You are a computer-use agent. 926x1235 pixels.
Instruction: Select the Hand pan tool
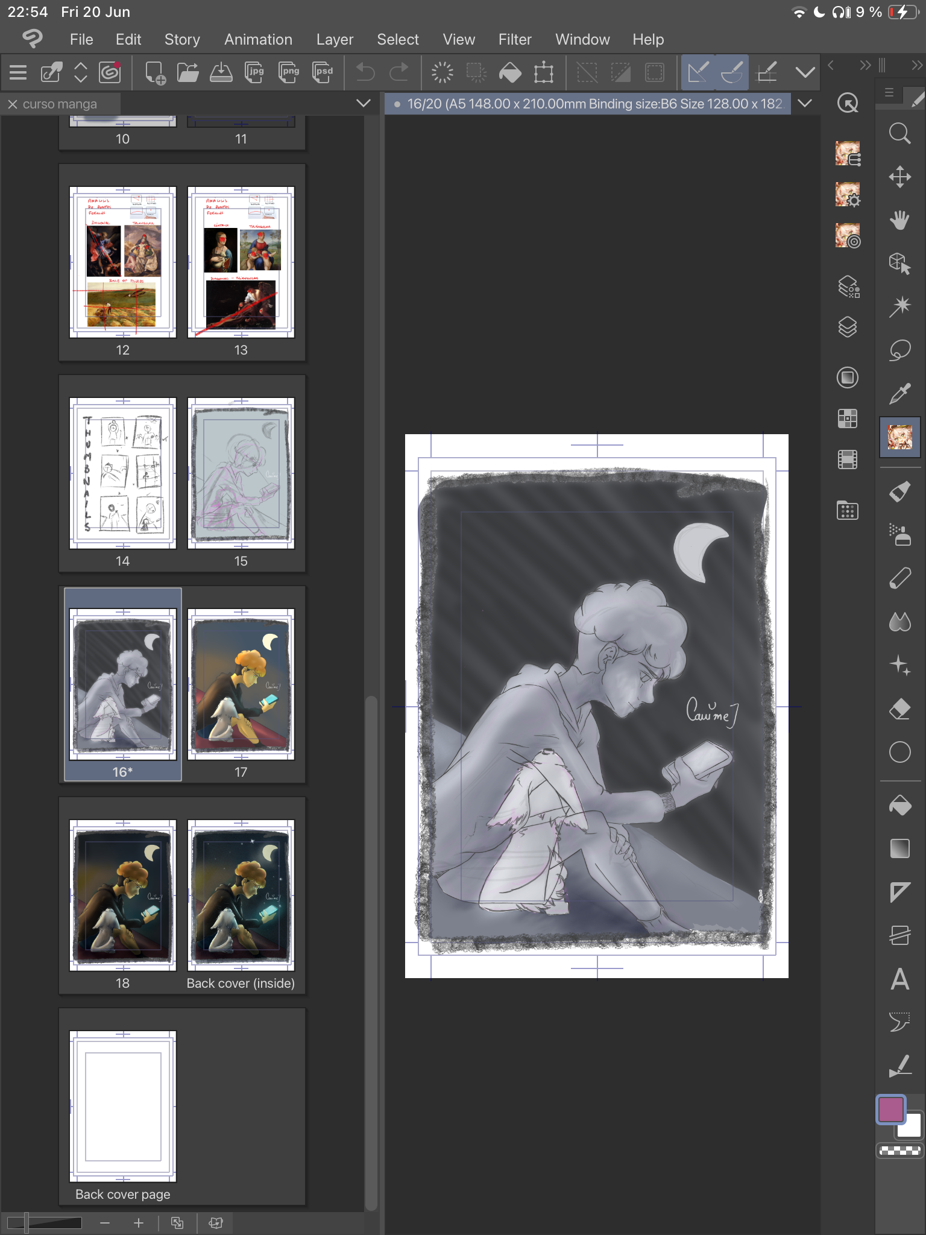[899, 220]
